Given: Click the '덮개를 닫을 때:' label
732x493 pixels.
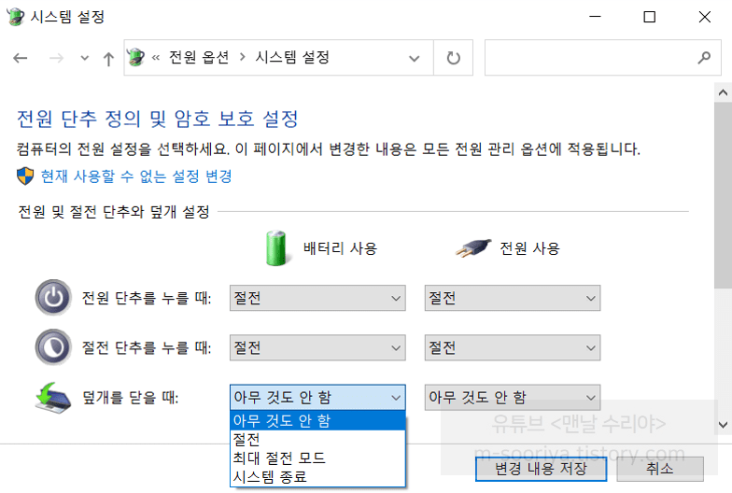Looking at the screenshot, I should coord(131,398).
